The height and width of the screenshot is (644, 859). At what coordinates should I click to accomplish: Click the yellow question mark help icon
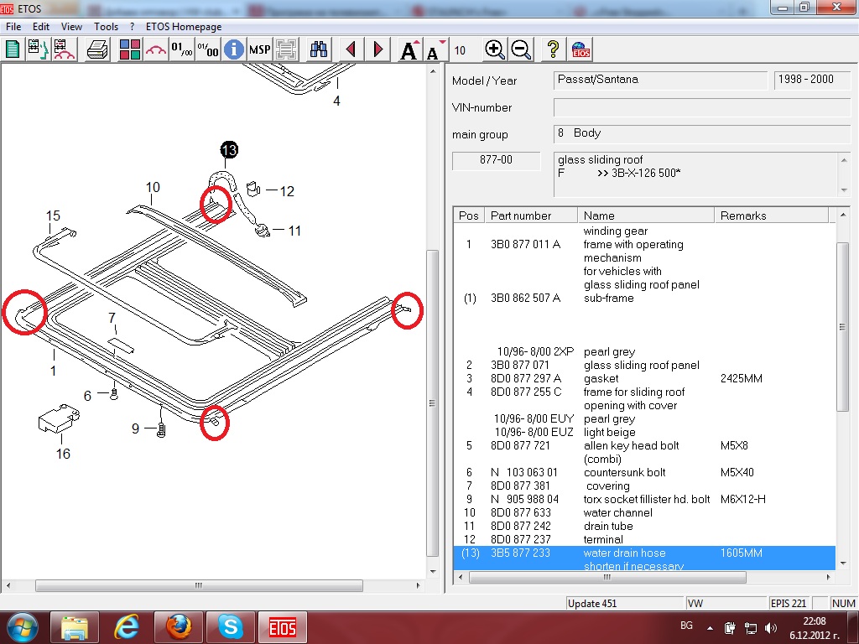point(553,49)
